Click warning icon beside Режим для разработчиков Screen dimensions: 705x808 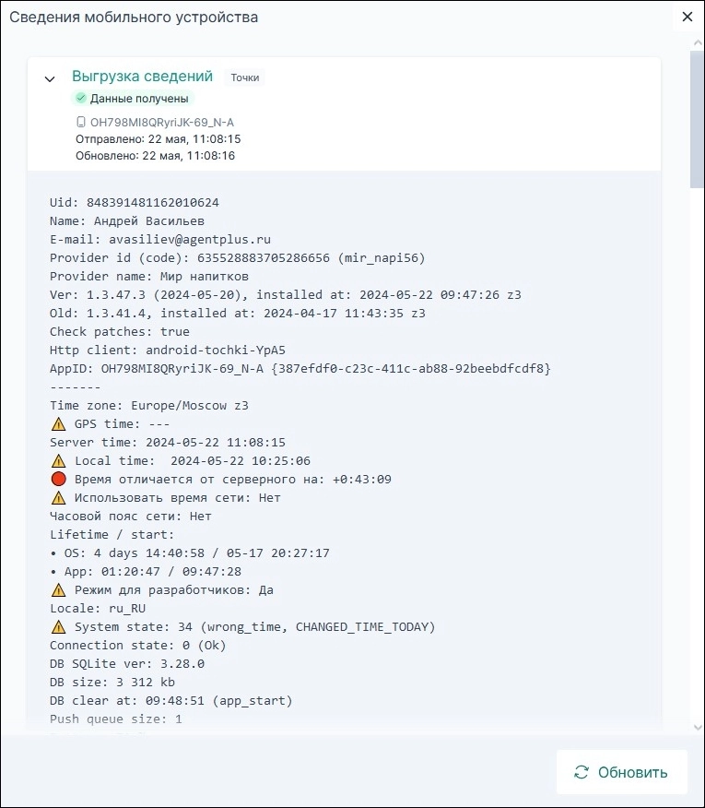click(59, 590)
